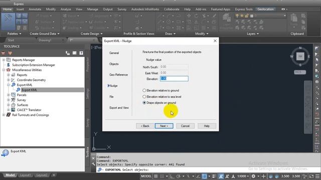Toggle ortho mode in status bar
Image resolution: width=321 pixels, height=180 pixels.
point(172,176)
